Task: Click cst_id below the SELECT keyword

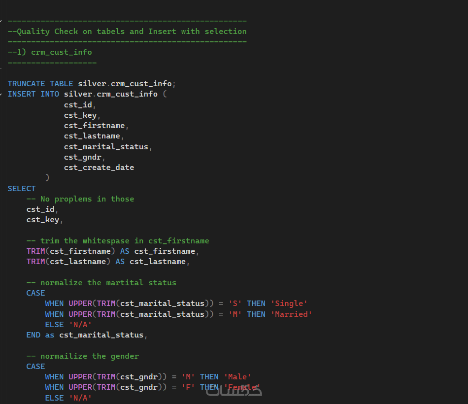Action: click(x=40, y=209)
